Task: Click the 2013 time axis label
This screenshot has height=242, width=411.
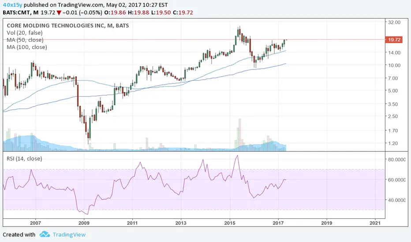Action: [x=181, y=223]
